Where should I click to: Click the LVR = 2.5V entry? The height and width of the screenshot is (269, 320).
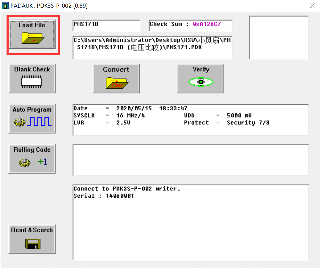[102, 123]
